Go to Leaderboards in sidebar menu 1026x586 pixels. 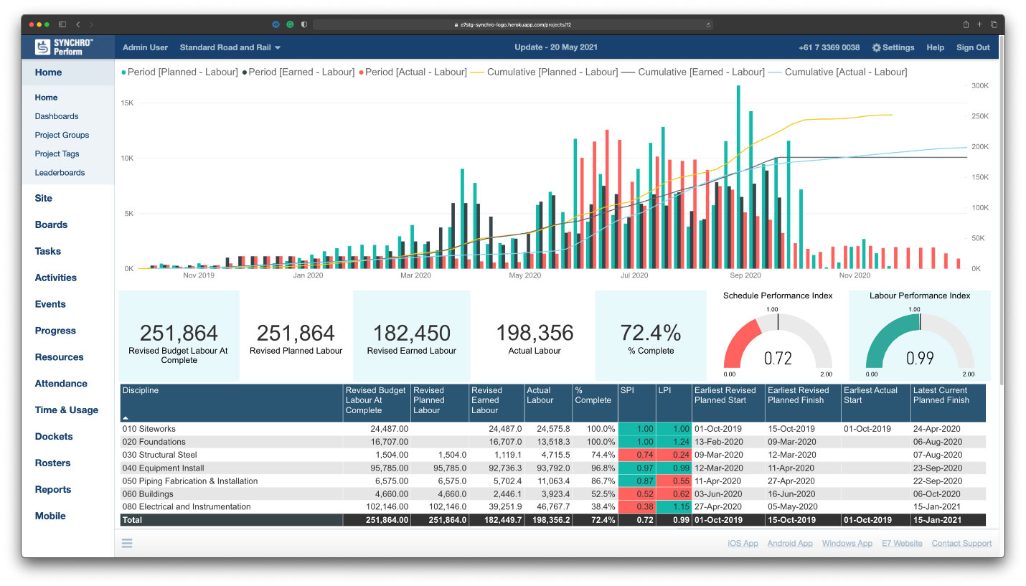60,173
